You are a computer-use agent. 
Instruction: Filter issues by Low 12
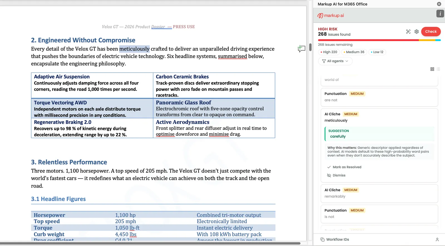[x=377, y=52]
